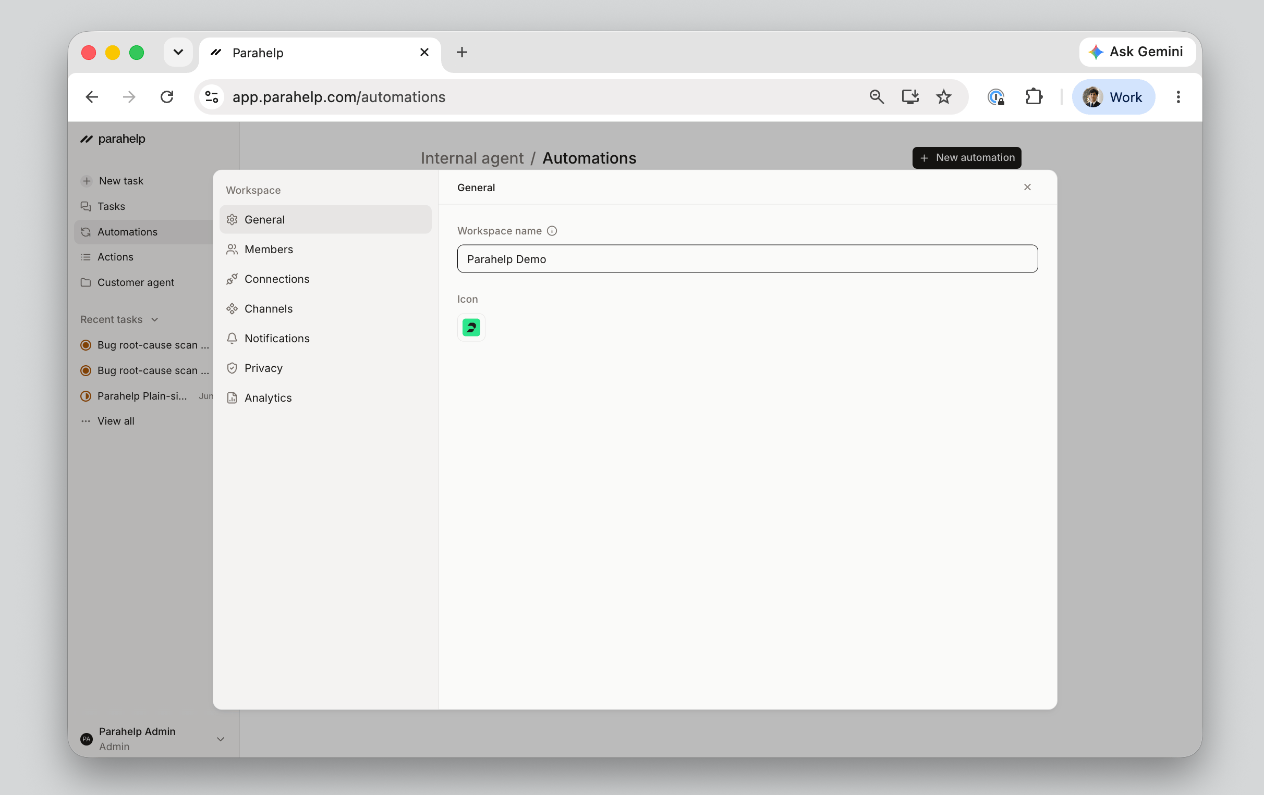Viewport: 1264px width, 795px height.
Task: Open Chrome three-dot menu
Action: tap(1178, 97)
